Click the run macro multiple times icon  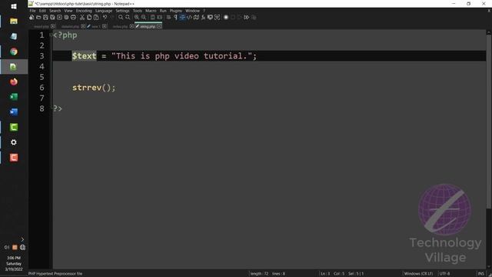pyautogui.click(x=247, y=17)
